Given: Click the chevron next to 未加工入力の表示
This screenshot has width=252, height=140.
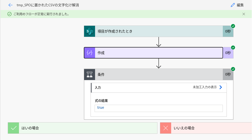Looking at the screenshot, I should pos(221,87).
